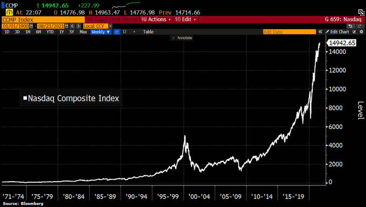Set the 5Y time range
Screen dimensions: 366x207
[72, 32]
